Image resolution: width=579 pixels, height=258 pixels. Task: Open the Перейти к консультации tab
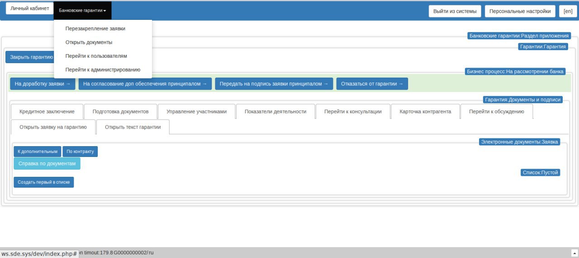coord(353,111)
